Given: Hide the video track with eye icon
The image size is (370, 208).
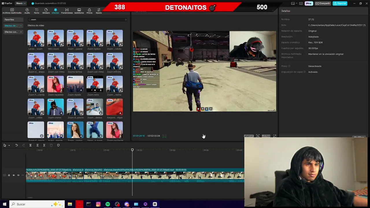Looking at the screenshot, I should click(x=13, y=175).
